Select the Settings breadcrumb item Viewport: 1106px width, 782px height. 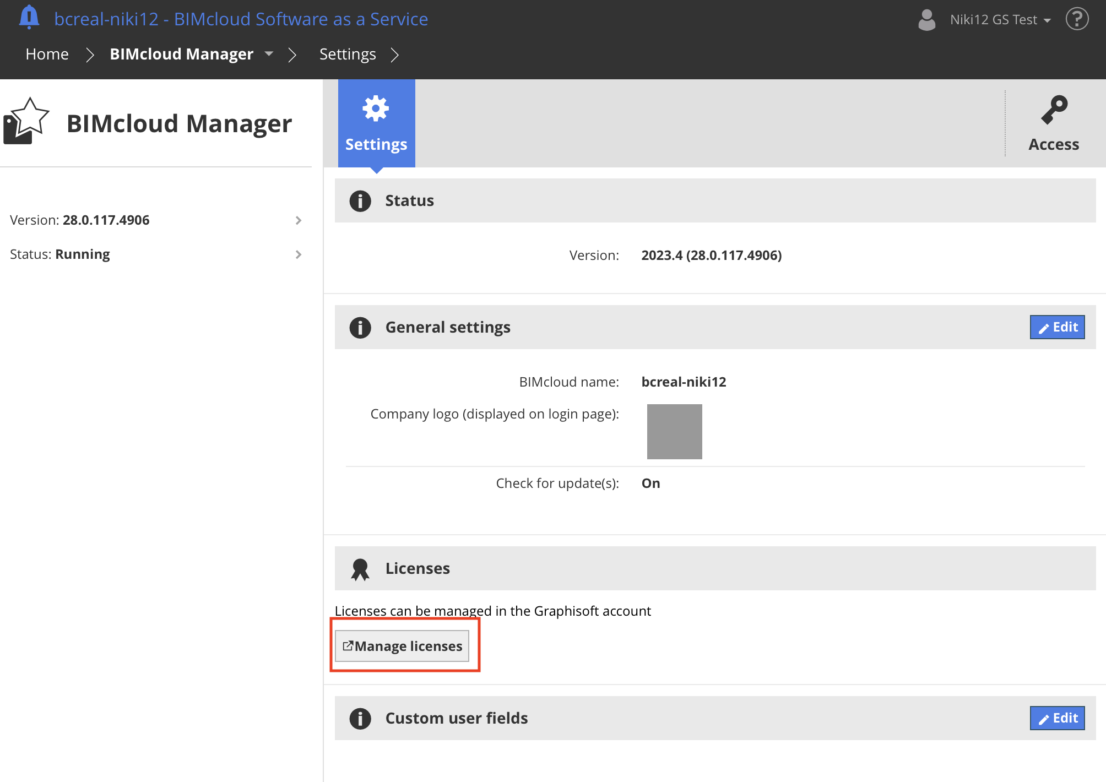click(x=348, y=54)
